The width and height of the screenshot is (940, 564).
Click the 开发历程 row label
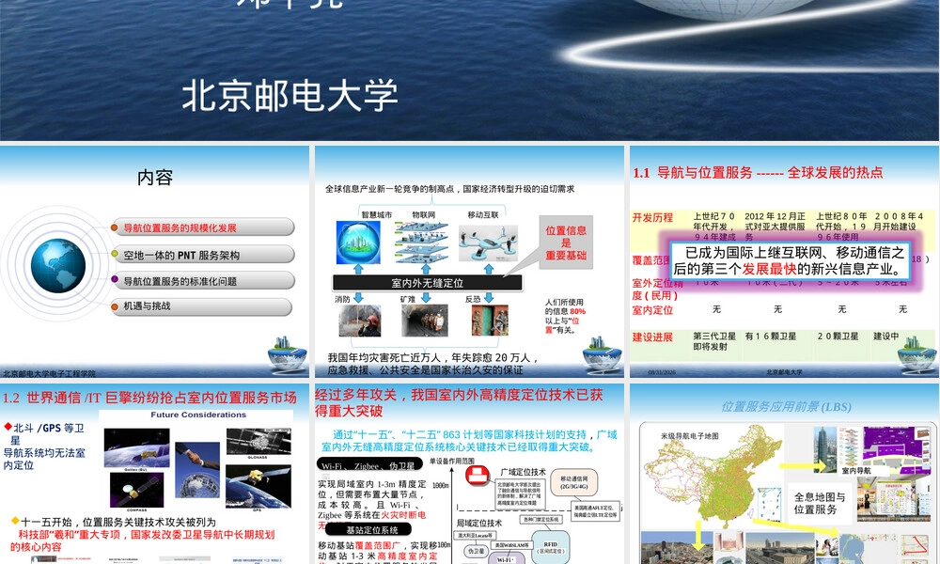pyautogui.click(x=652, y=217)
